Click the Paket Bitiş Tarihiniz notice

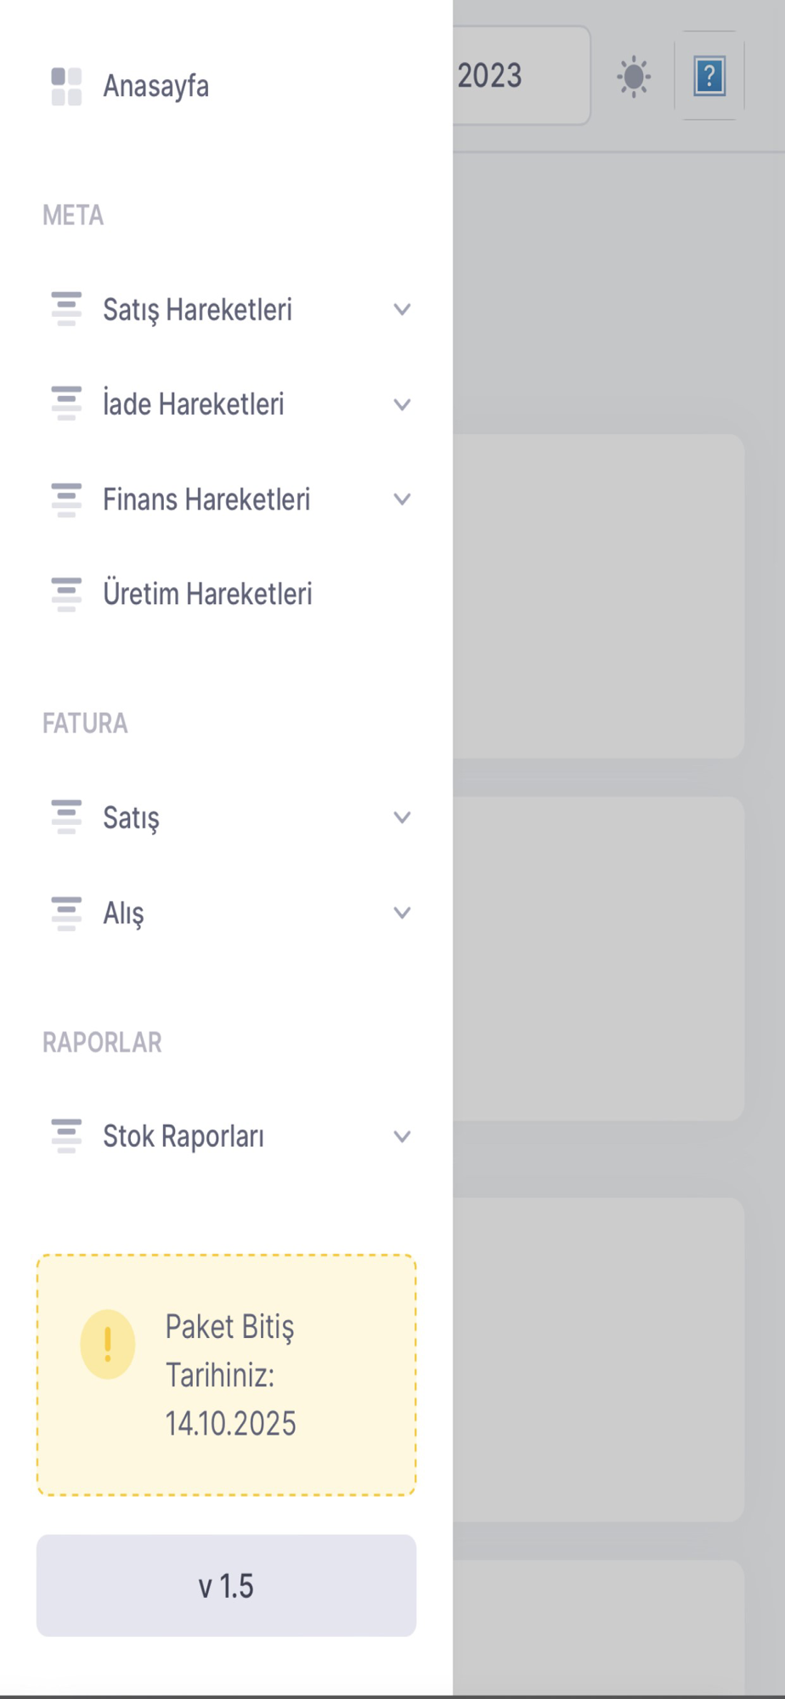coord(230,1375)
